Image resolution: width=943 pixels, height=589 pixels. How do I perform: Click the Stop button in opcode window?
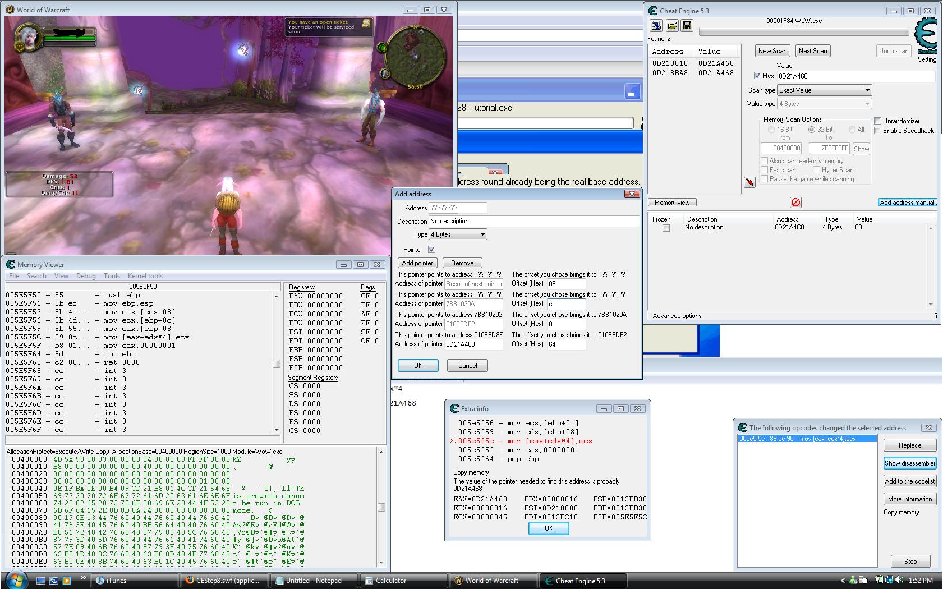coord(910,562)
